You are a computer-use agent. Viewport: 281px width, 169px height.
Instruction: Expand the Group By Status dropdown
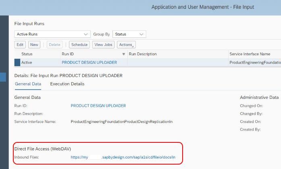coord(129,34)
